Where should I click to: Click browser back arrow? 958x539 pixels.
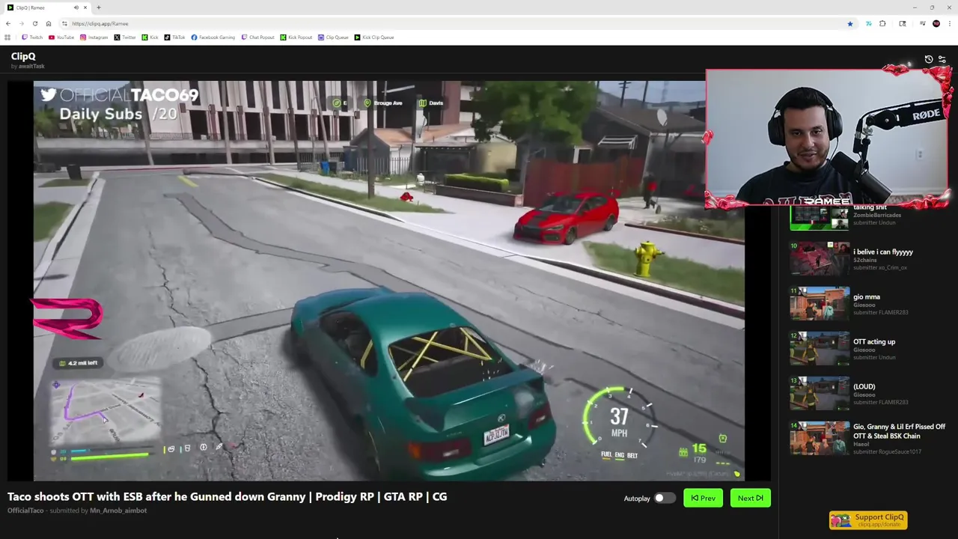(x=8, y=23)
